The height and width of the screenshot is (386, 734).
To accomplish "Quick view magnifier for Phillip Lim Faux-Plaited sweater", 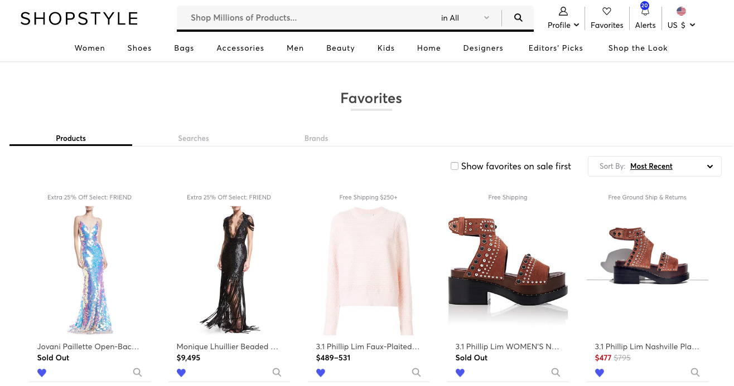I will point(416,373).
